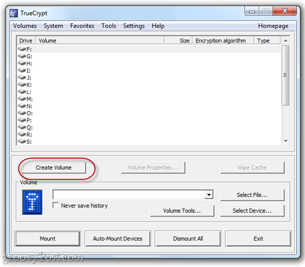
Task: Click the Encryption algorithm column header
Action: pos(223,41)
